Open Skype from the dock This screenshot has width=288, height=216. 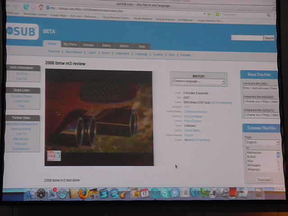point(165,193)
